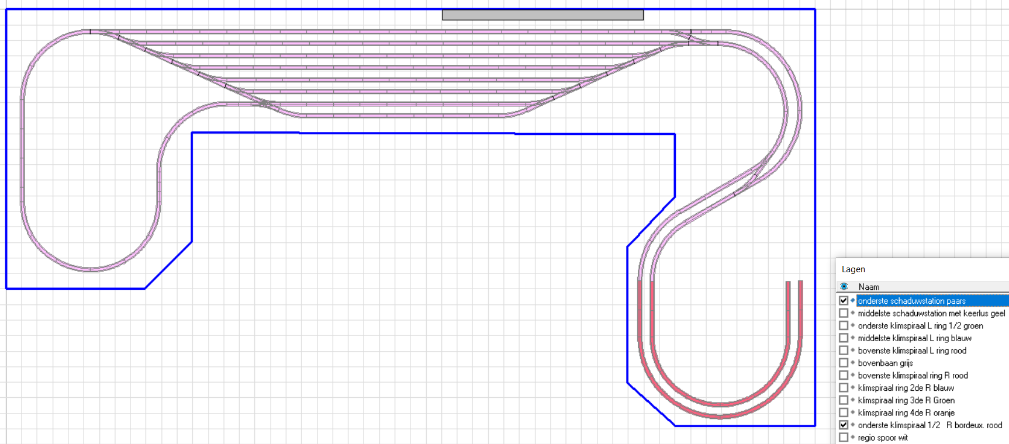Select layer 'klimspiraal ring 4de R oranje'
Screen dimensions: 1009x444
(906, 412)
